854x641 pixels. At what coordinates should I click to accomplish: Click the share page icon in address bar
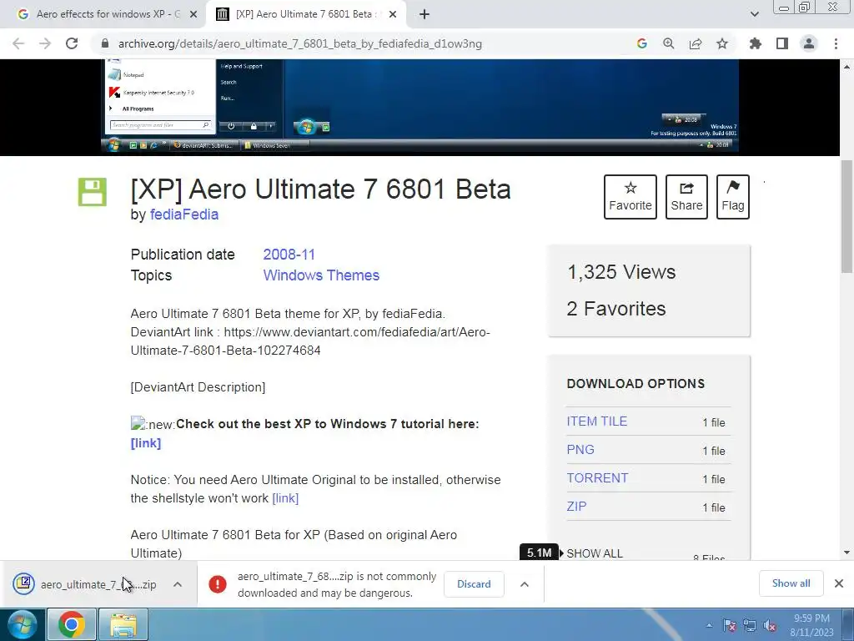click(696, 43)
